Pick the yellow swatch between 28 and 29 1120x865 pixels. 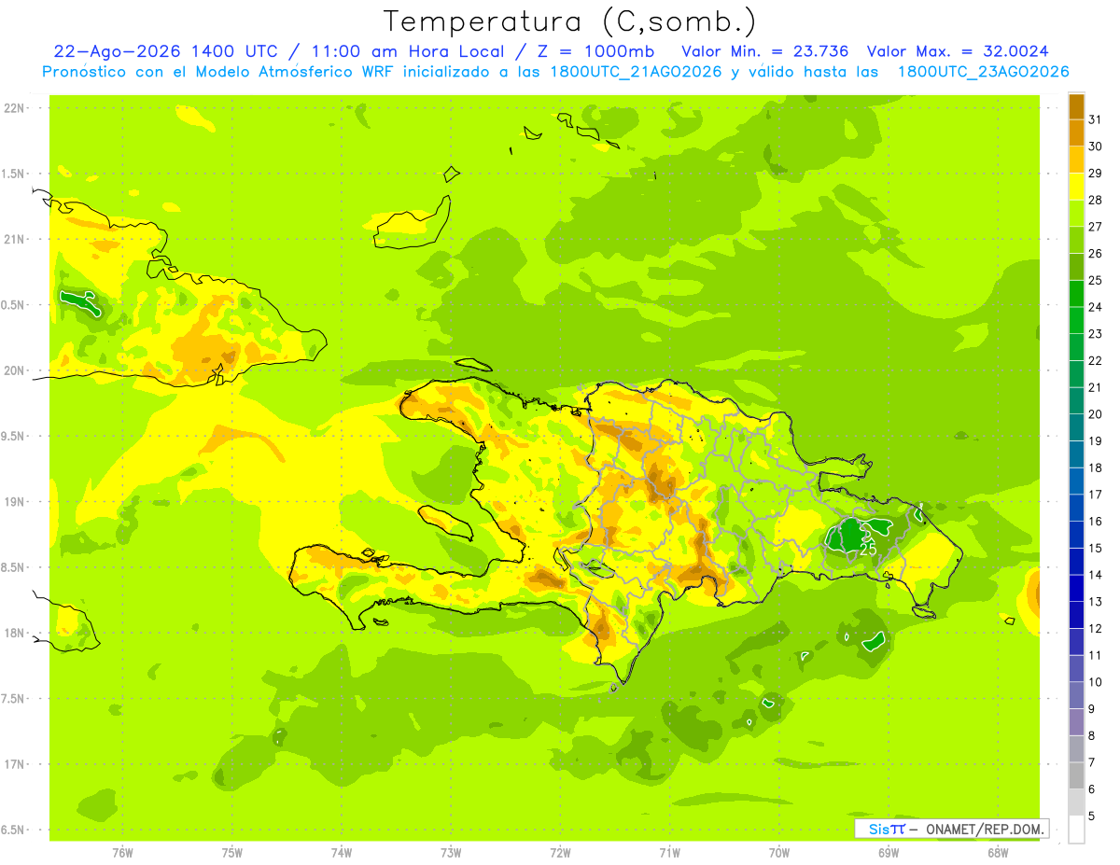[x=1076, y=187]
